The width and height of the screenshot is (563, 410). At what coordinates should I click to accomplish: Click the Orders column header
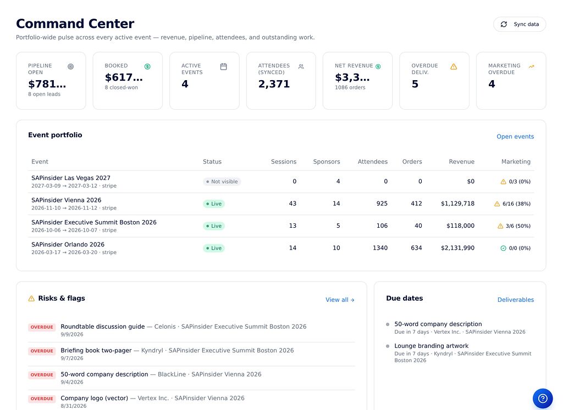pyautogui.click(x=412, y=161)
